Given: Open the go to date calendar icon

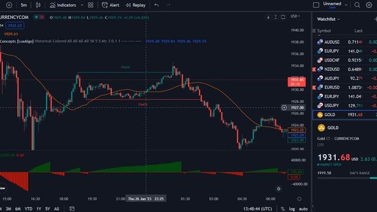Looking at the screenshot, I should coord(72,208).
